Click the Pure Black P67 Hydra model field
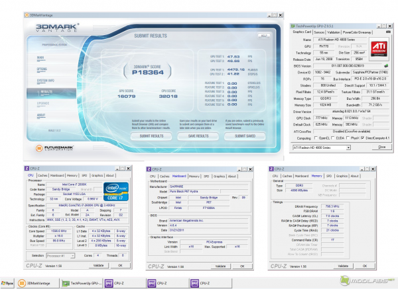This screenshot has width=398, height=289. pyautogui.click(x=194, y=192)
